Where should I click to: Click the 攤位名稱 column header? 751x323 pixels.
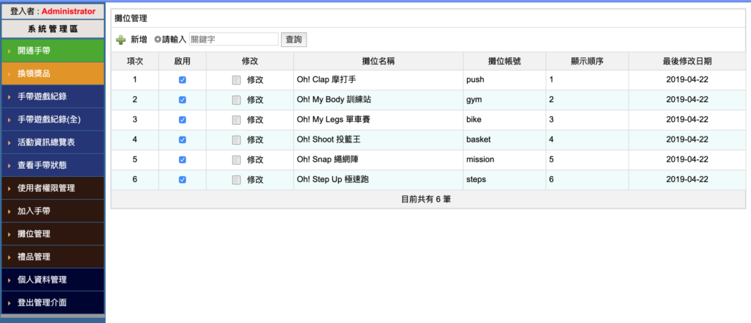coord(378,61)
